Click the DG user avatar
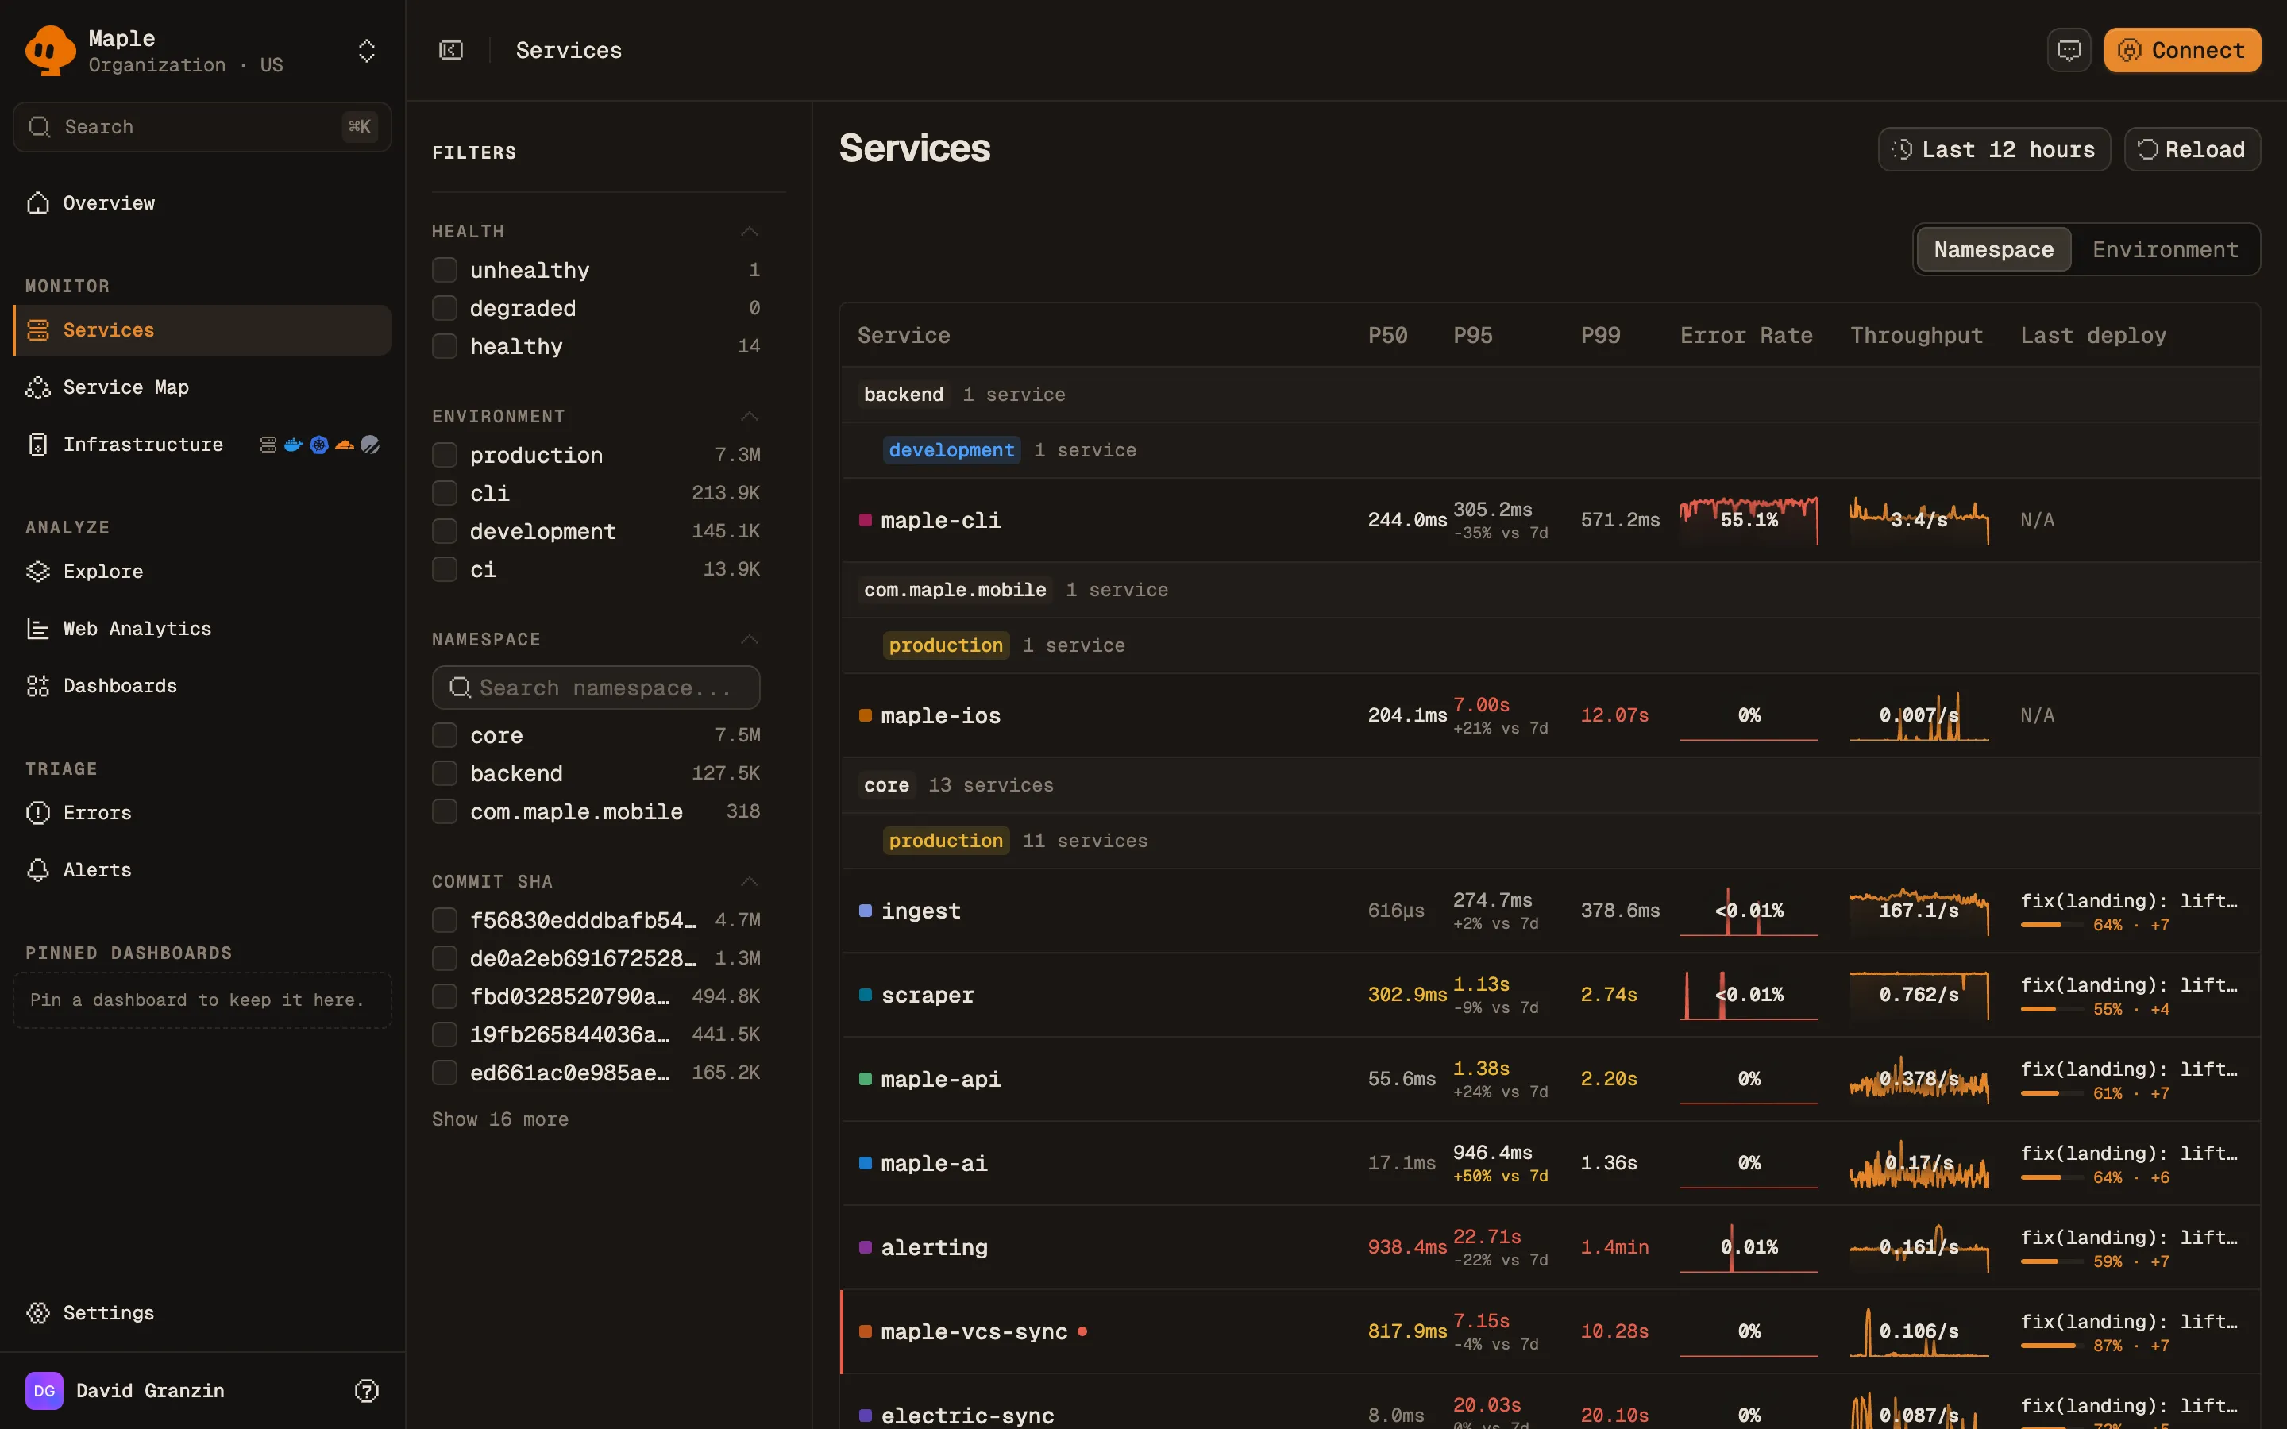 (44, 1390)
